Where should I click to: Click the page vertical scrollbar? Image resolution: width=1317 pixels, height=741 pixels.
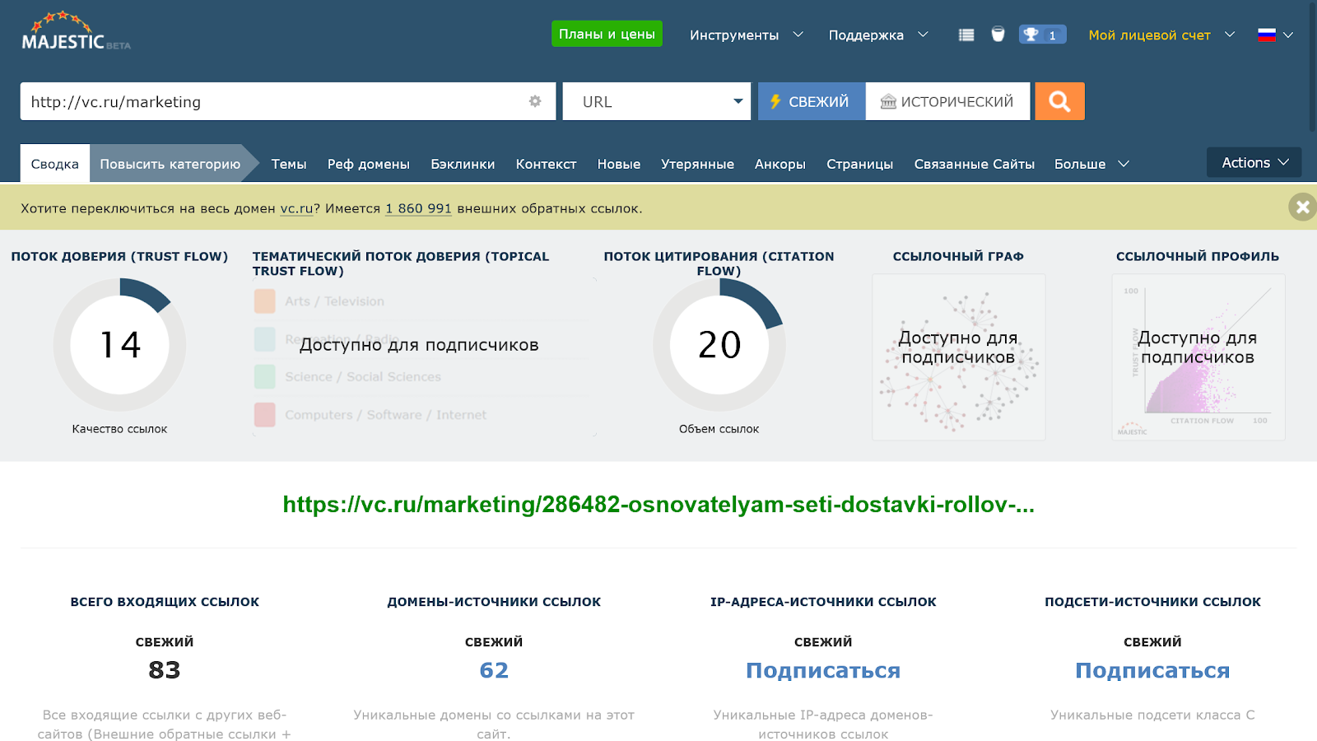coord(1313,66)
